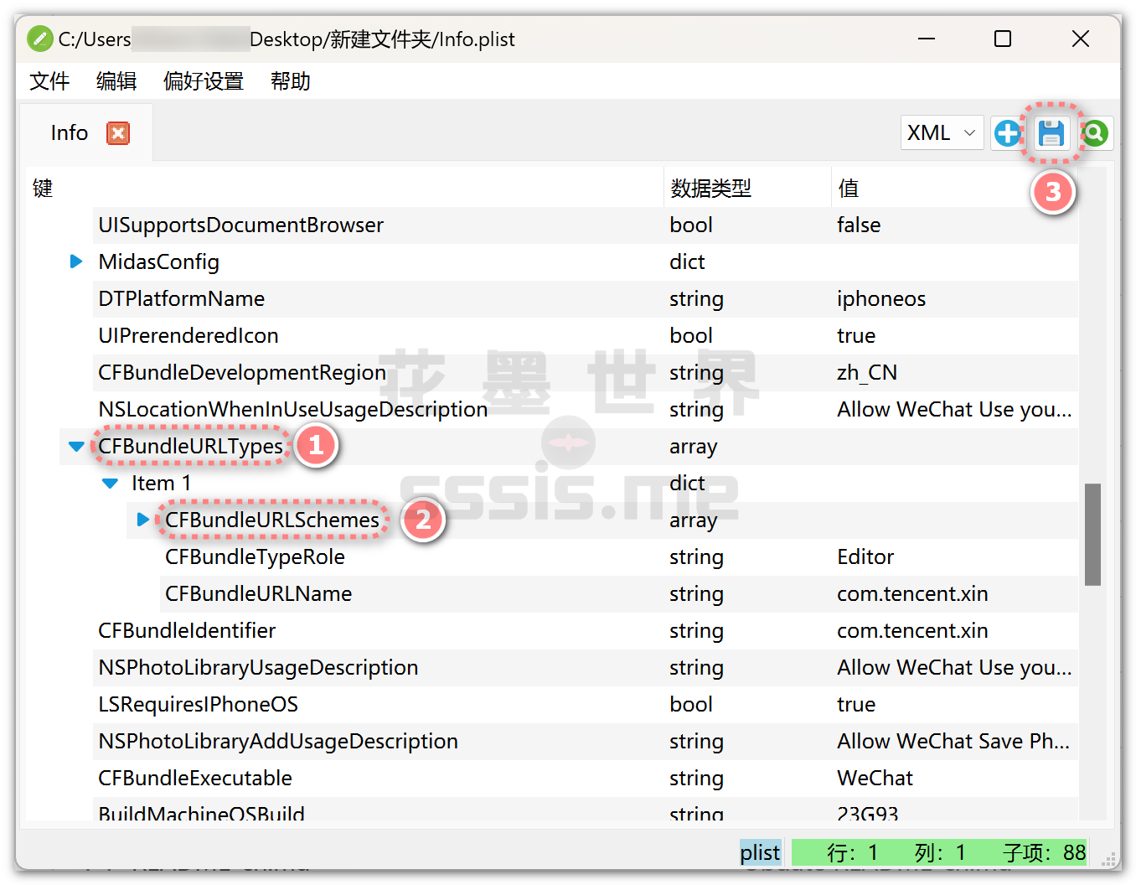The width and height of the screenshot is (1136, 885).
Task: Open the 偏好设置 menu
Action: point(204,81)
